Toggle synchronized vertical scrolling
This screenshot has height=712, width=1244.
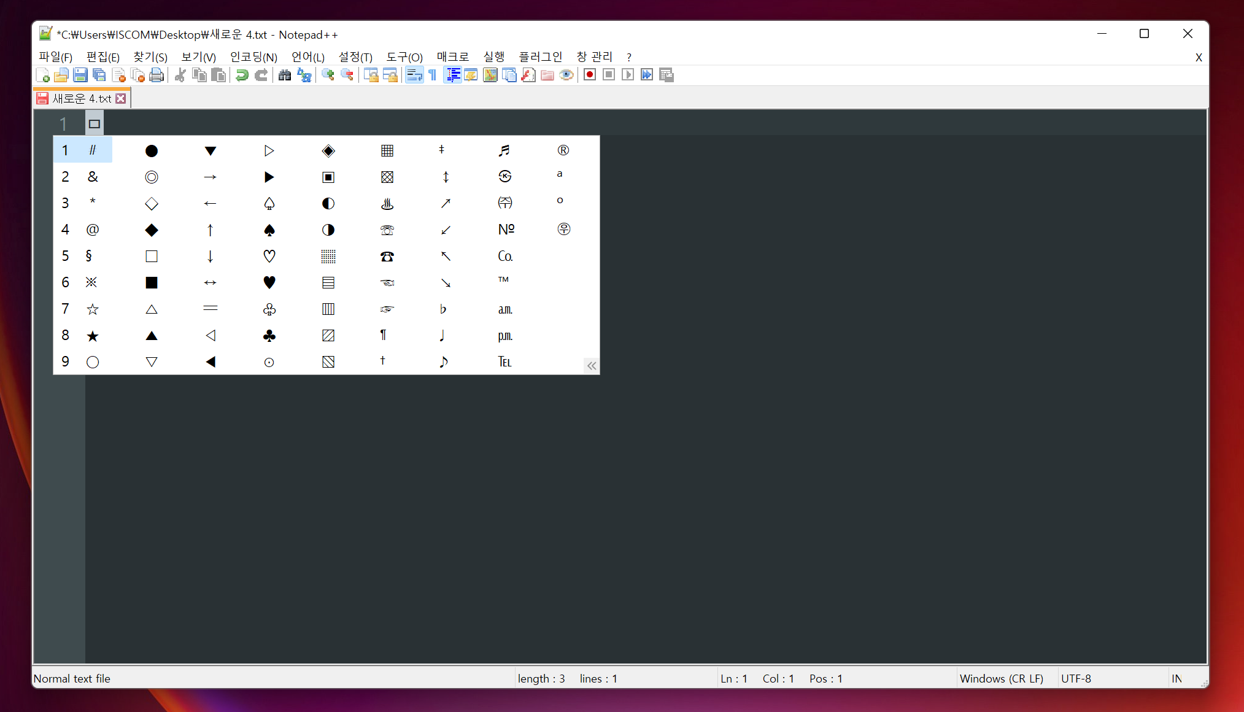pyautogui.click(x=371, y=75)
